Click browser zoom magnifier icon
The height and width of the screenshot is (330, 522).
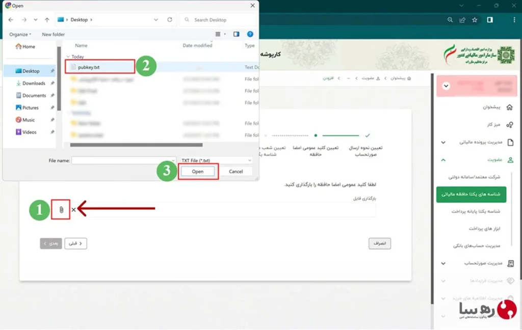pyautogui.click(x=450, y=20)
